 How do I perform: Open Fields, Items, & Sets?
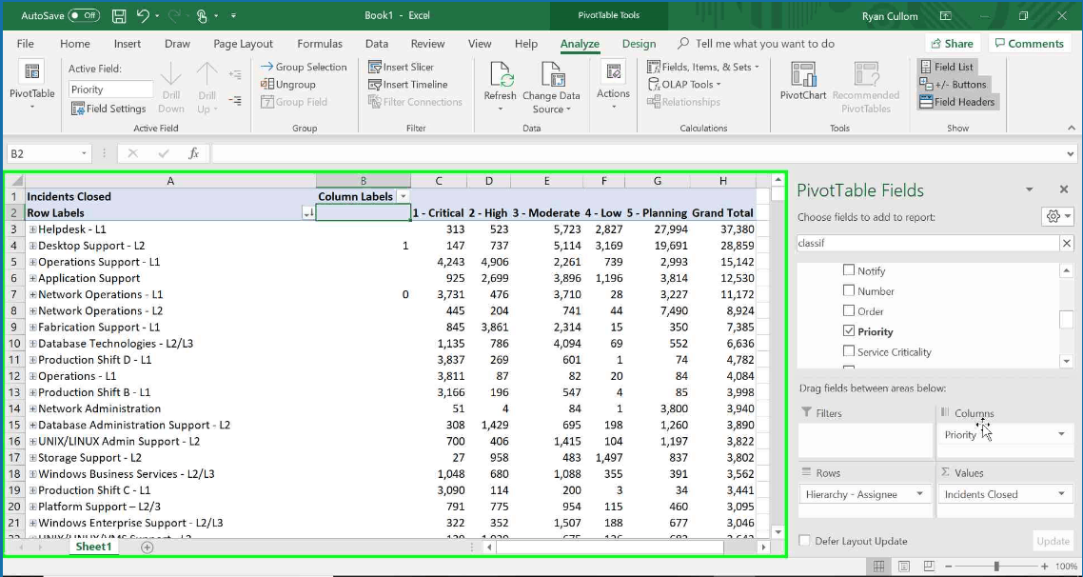click(x=702, y=67)
